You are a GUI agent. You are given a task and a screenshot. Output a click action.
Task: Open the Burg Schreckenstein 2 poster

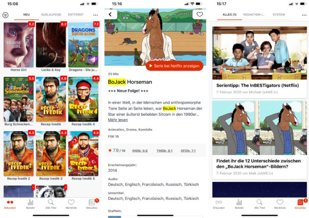(19, 99)
